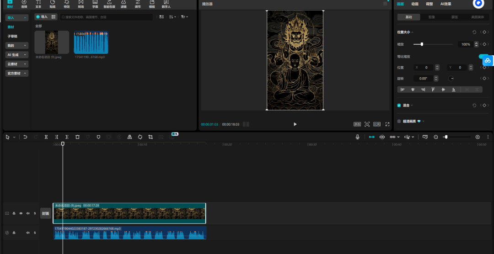Viewport: 494px width, 254px height.
Task: Open the 调节 adjustment panel
Action: [x=138, y=4]
